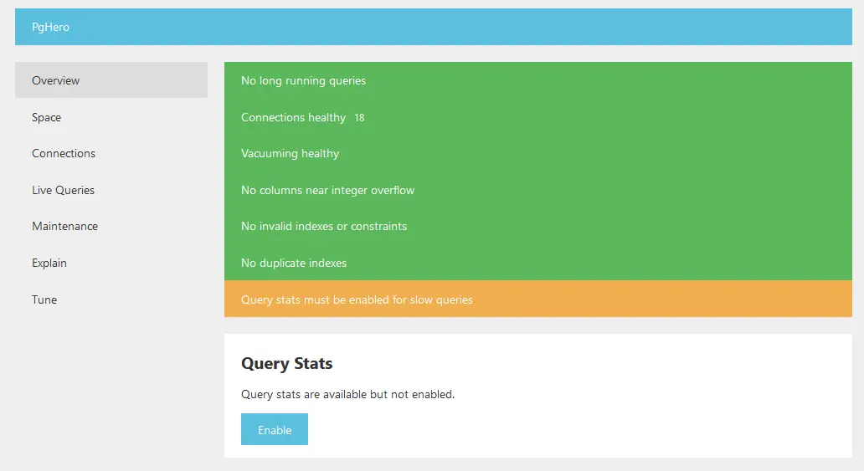Select Overview in the sidebar
The height and width of the screenshot is (471, 864).
(56, 80)
